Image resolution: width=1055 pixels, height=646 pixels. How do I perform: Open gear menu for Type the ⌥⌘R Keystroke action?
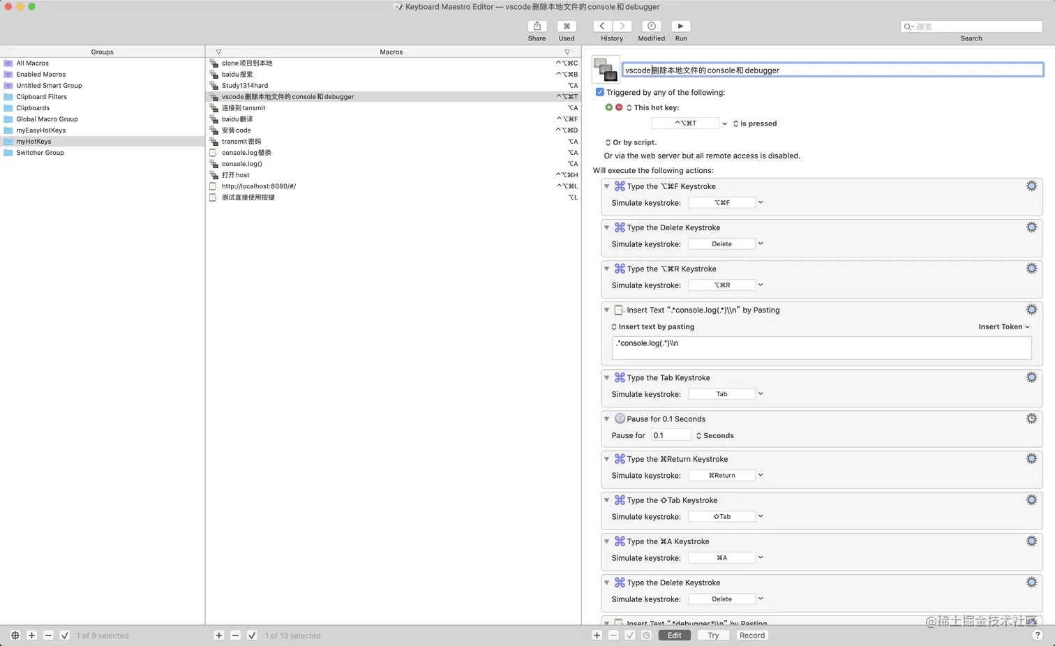point(1031,268)
